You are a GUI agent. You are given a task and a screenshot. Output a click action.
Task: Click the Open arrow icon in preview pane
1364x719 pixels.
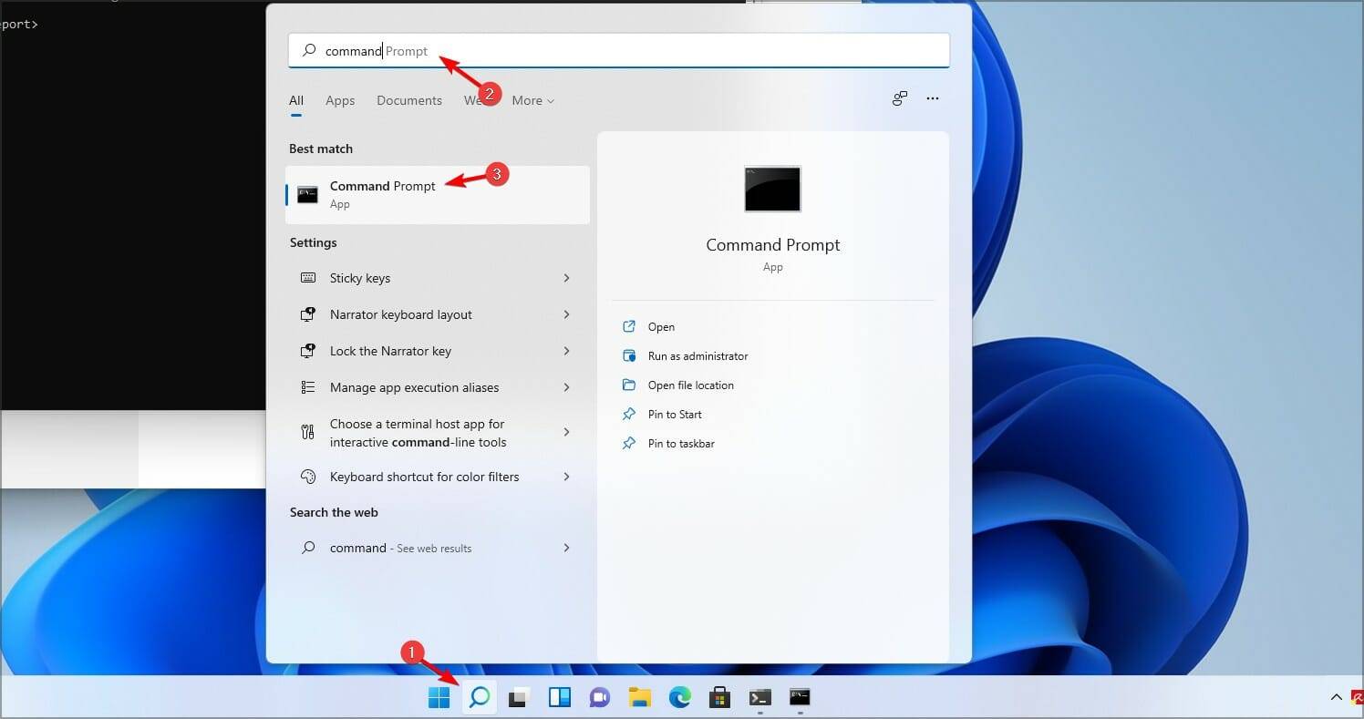[x=629, y=327]
